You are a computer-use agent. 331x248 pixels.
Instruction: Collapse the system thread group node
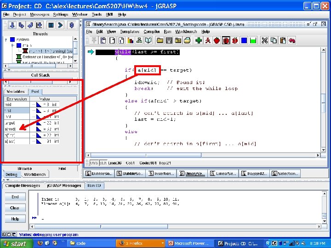(6, 39)
